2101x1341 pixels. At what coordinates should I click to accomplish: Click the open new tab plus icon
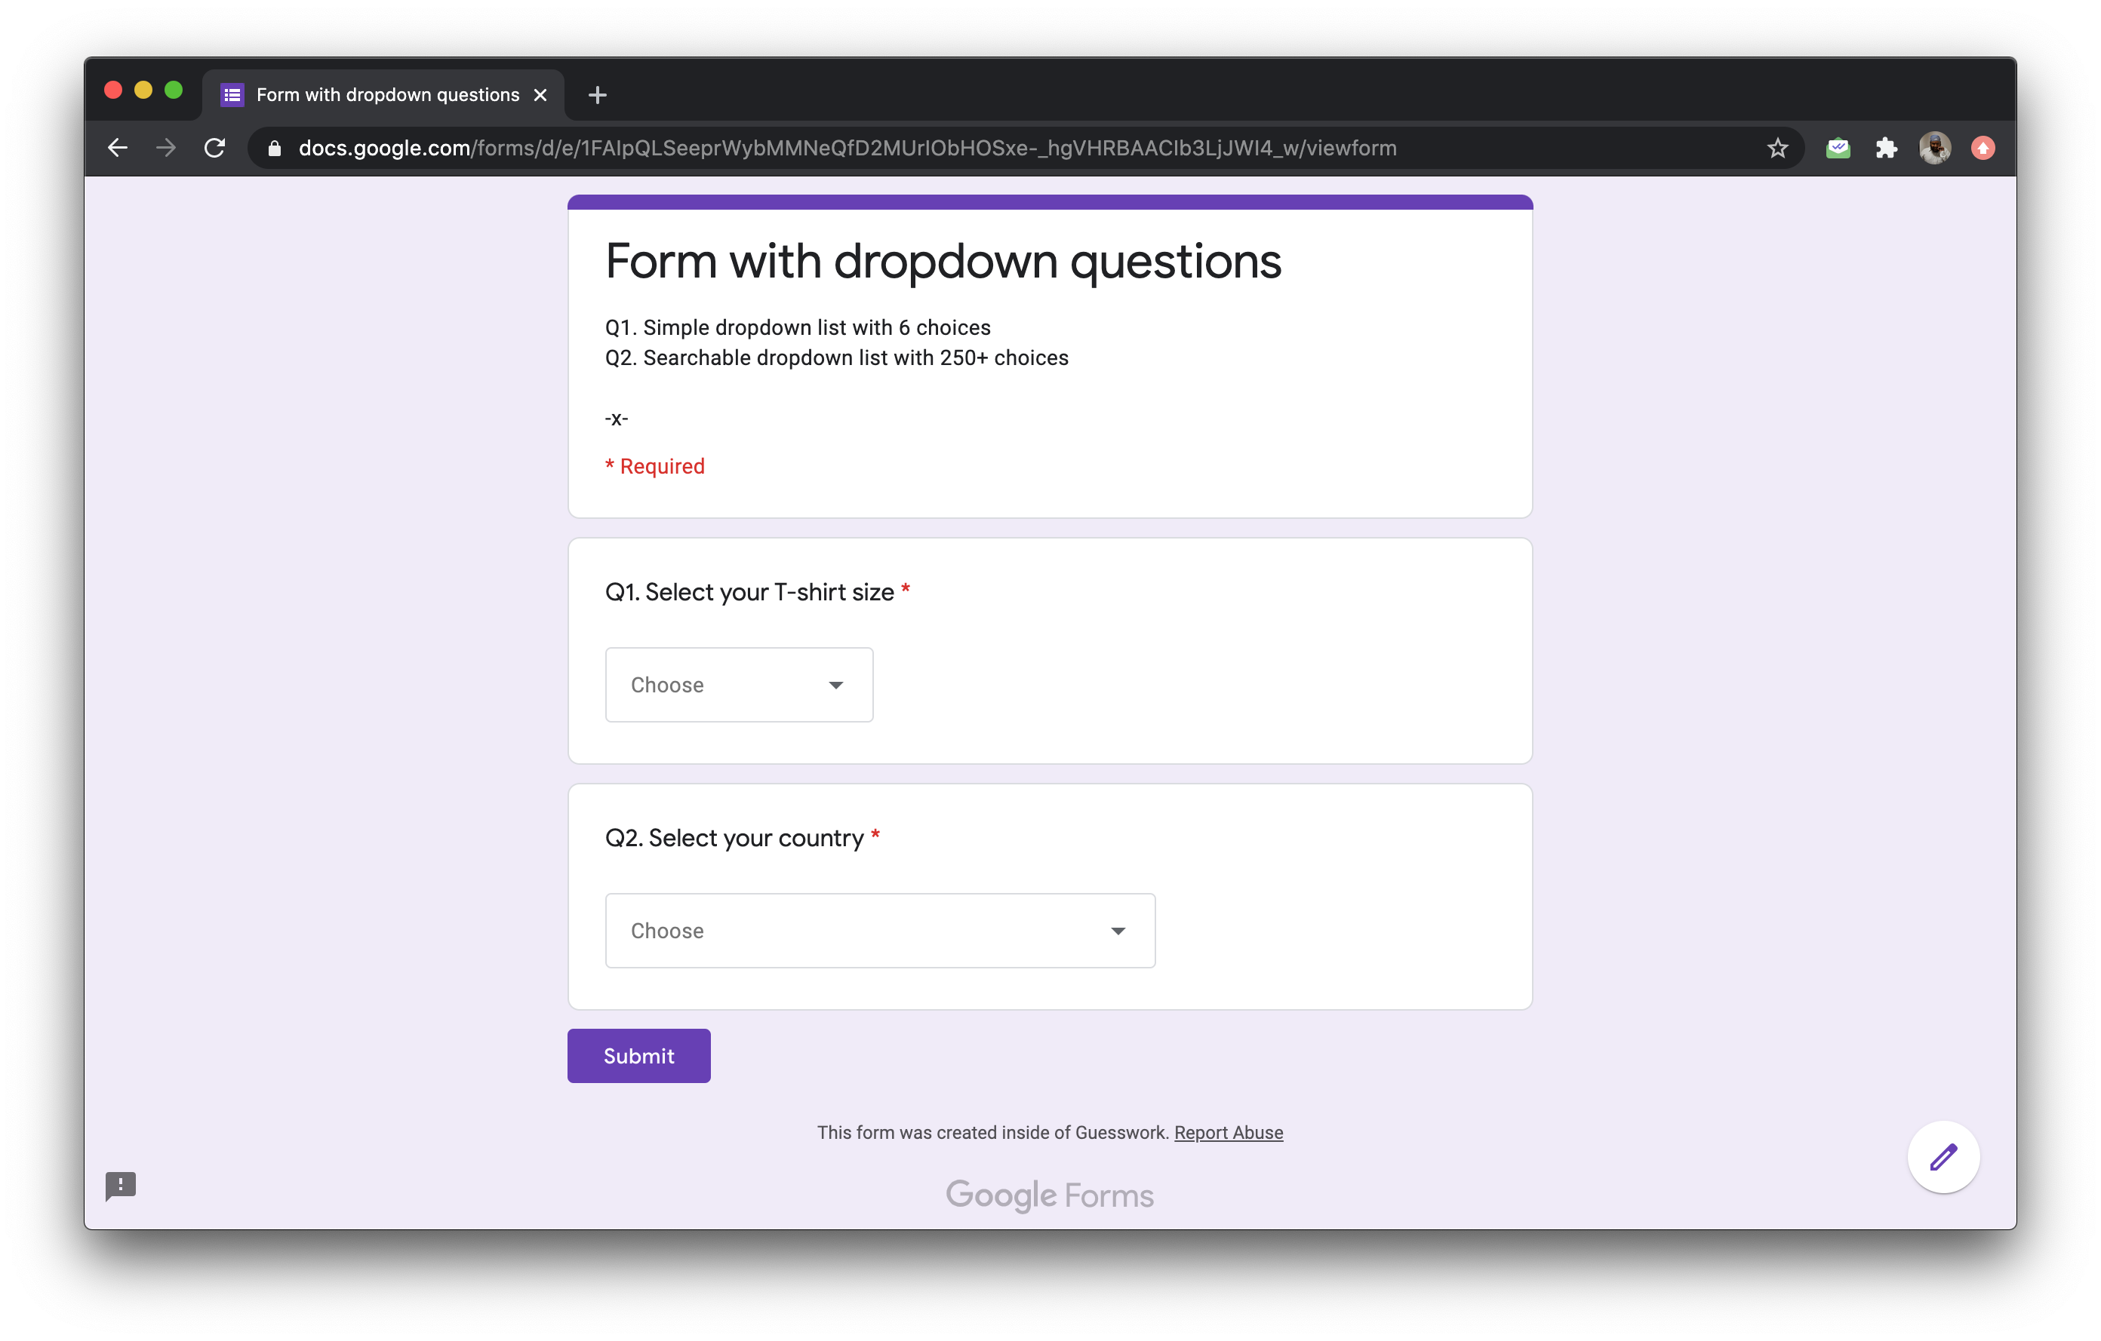coord(597,95)
